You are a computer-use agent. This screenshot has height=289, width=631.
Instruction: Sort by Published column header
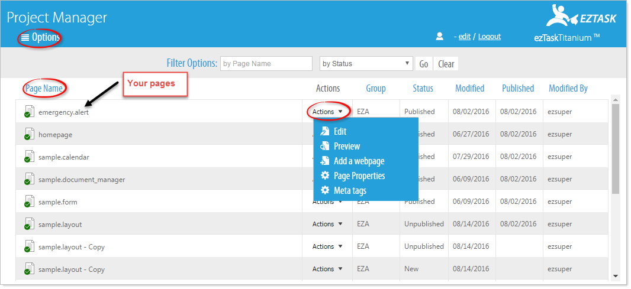[x=518, y=89]
